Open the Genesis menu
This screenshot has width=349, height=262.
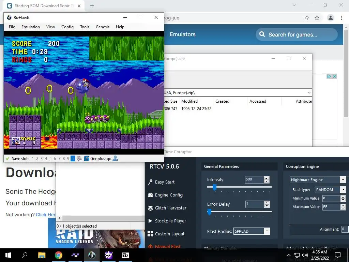103,27
